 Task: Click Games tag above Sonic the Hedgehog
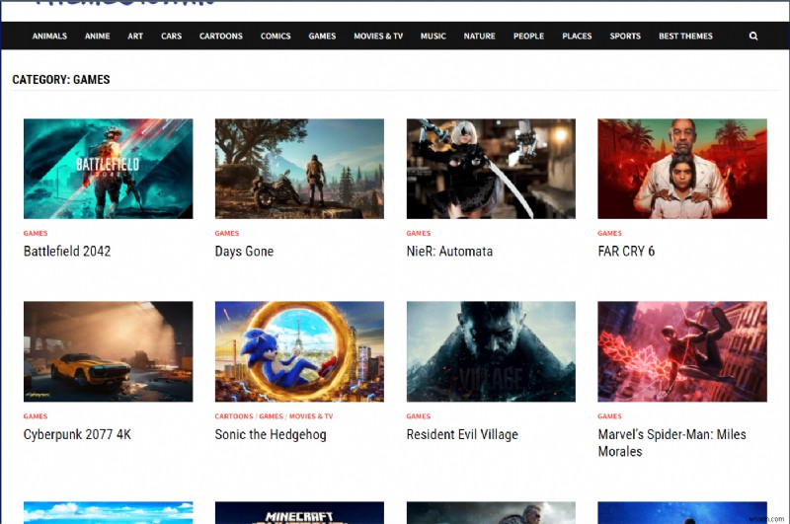271,416
